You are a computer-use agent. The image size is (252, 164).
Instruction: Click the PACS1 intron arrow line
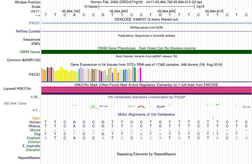pyautogui.click(x=146, y=23)
